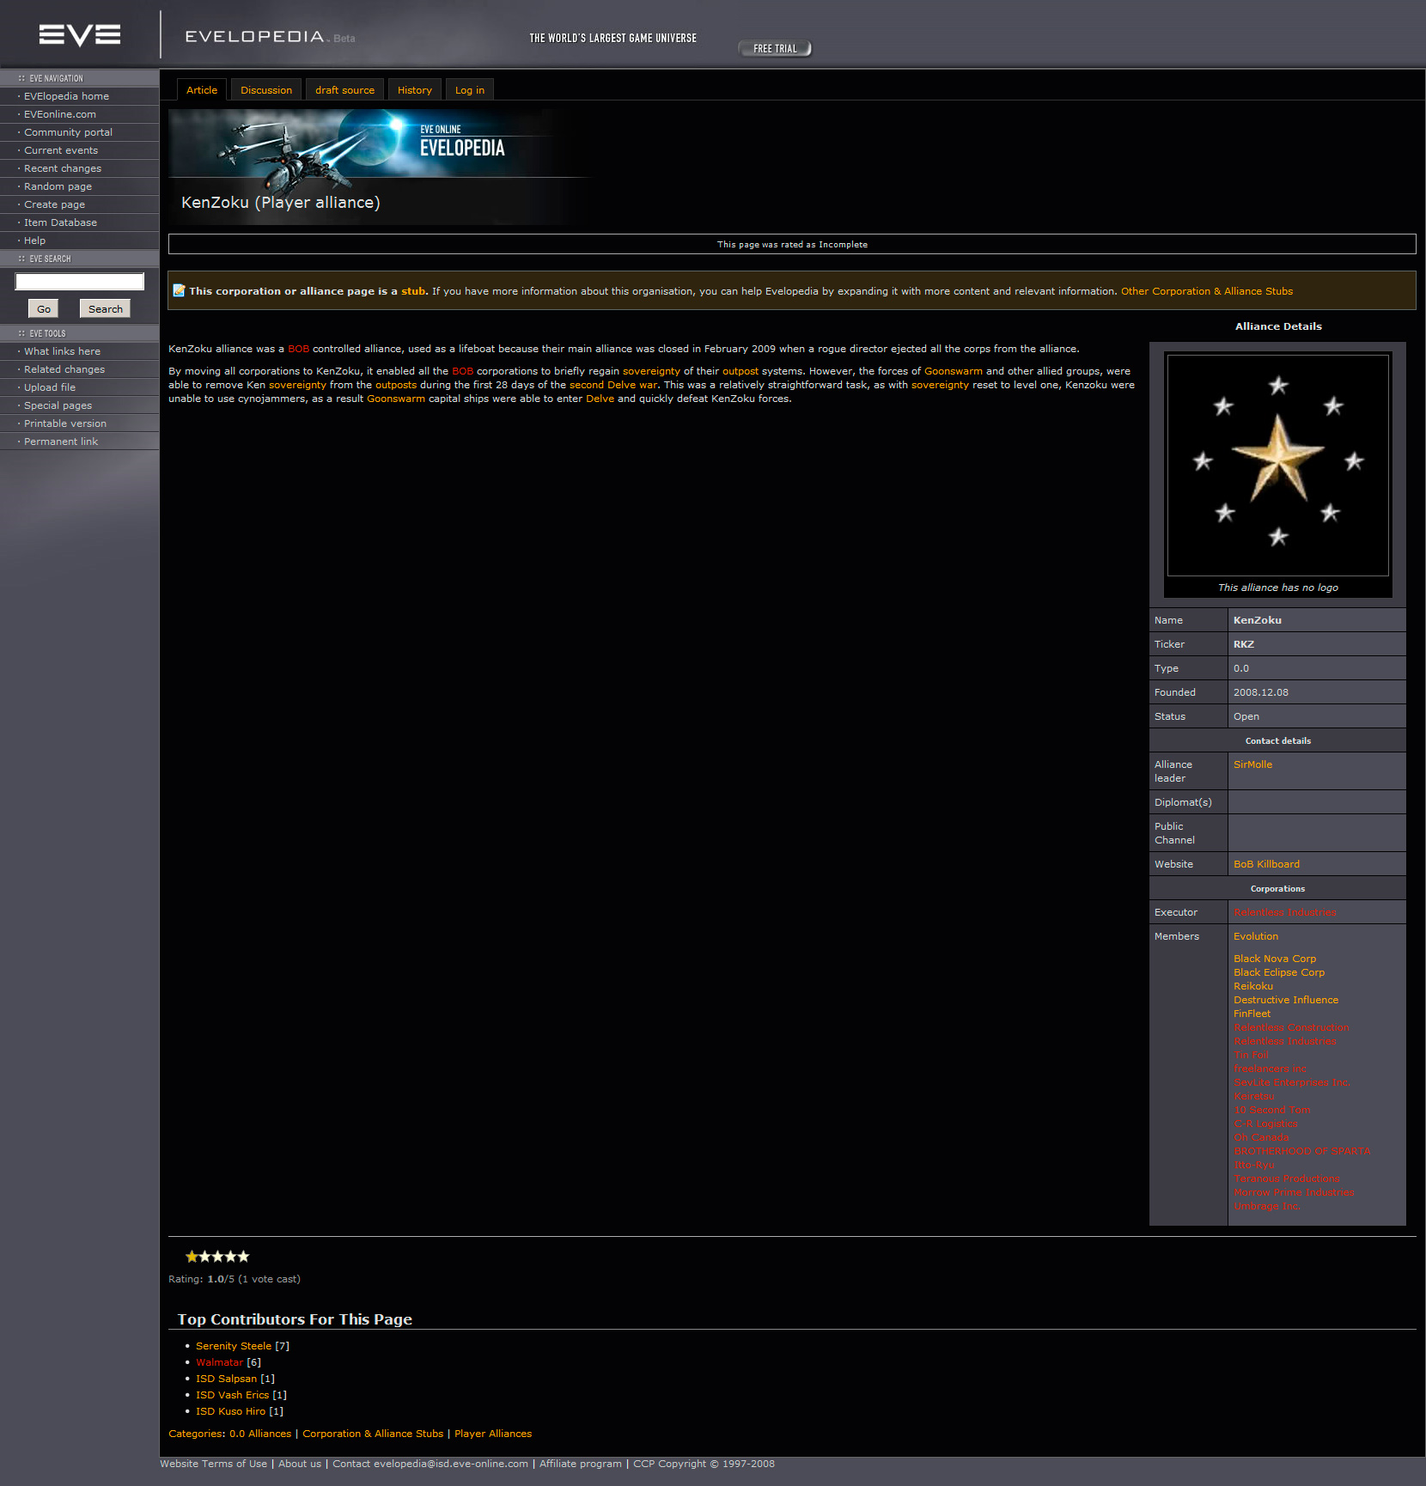The width and height of the screenshot is (1426, 1486).
Task: Open FinFleet member link
Action: 1252,1014
